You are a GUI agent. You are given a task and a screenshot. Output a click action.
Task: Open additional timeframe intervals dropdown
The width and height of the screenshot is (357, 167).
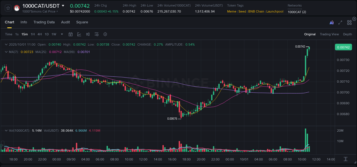click(61, 34)
